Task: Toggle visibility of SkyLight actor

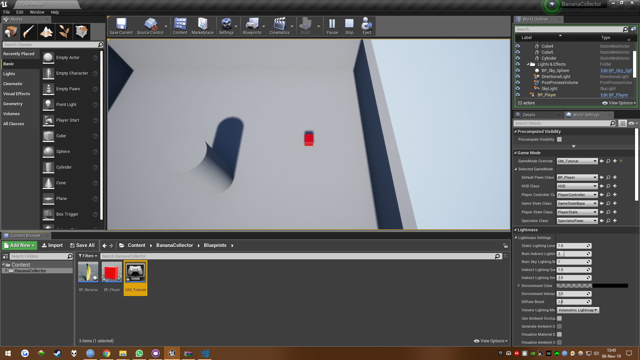Action: (x=518, y=88)
